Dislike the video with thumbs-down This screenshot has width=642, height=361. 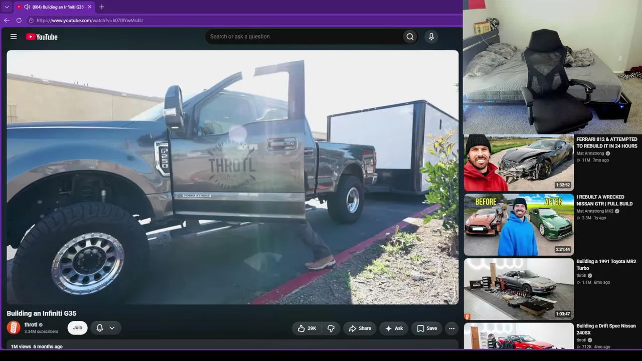tap(331, 328)
